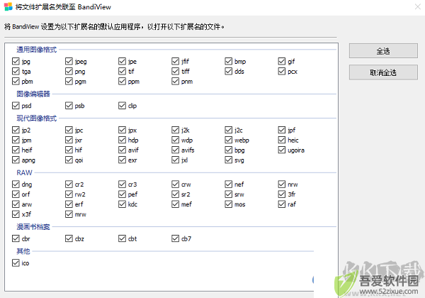
Task: Toggle the jxr checkbox
Action: pos(69,140)
